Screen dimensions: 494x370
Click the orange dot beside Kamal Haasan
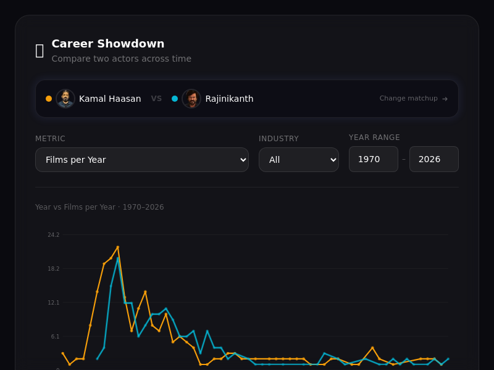49,99
